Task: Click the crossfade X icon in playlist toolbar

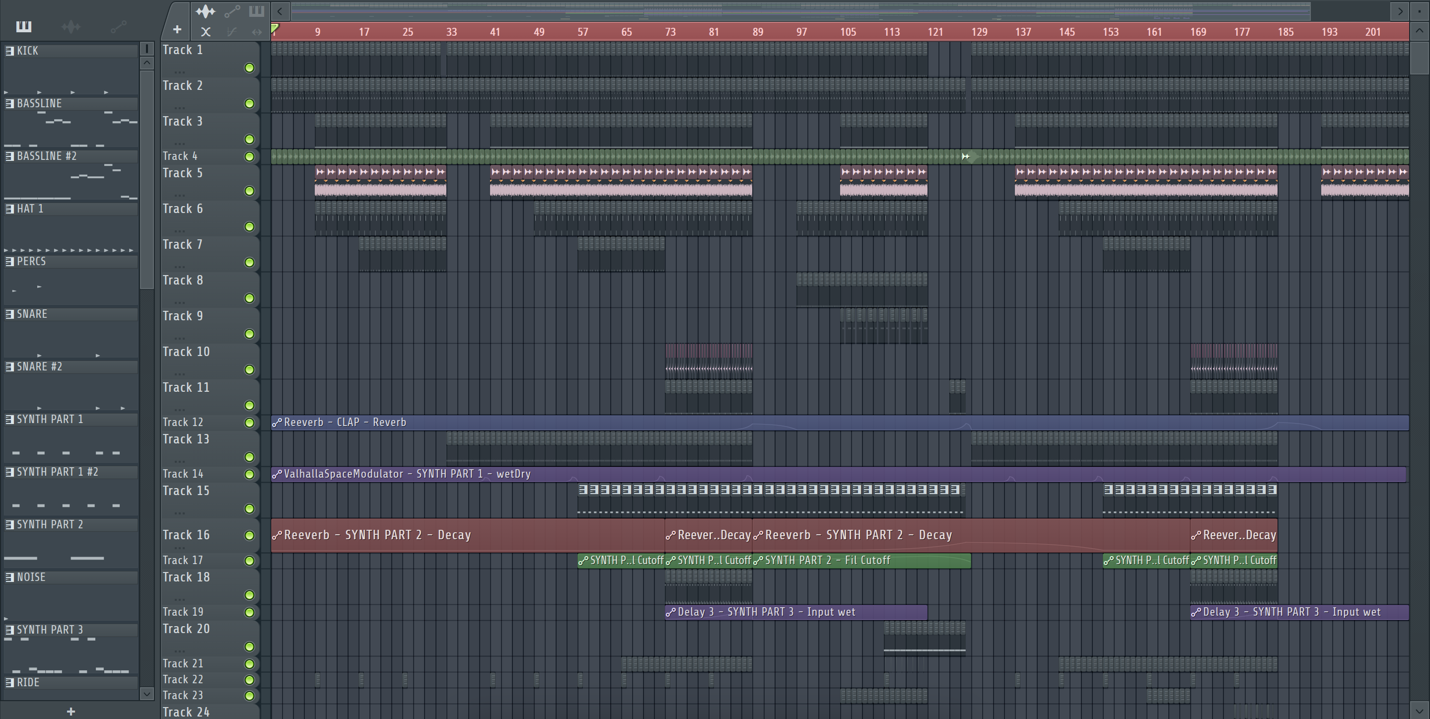Action: 206,32
